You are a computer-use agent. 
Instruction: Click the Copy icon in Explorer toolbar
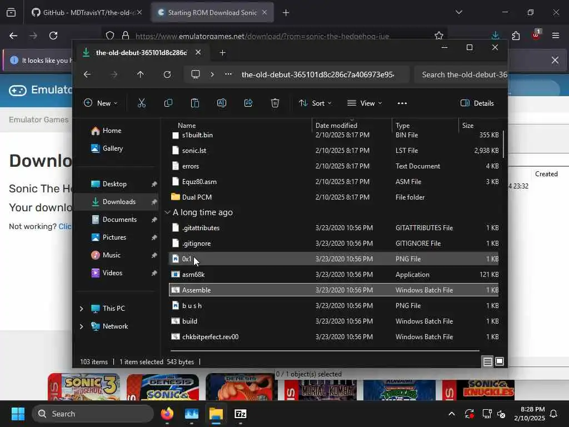(x=168, y=103)
